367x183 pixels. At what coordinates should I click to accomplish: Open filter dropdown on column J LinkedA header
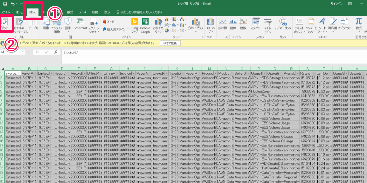pos(166,74)
